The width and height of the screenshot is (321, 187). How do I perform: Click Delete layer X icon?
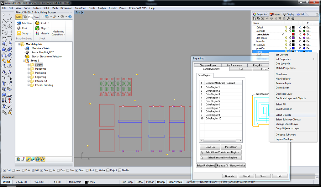pyautogui.click(x=263, y=19)
